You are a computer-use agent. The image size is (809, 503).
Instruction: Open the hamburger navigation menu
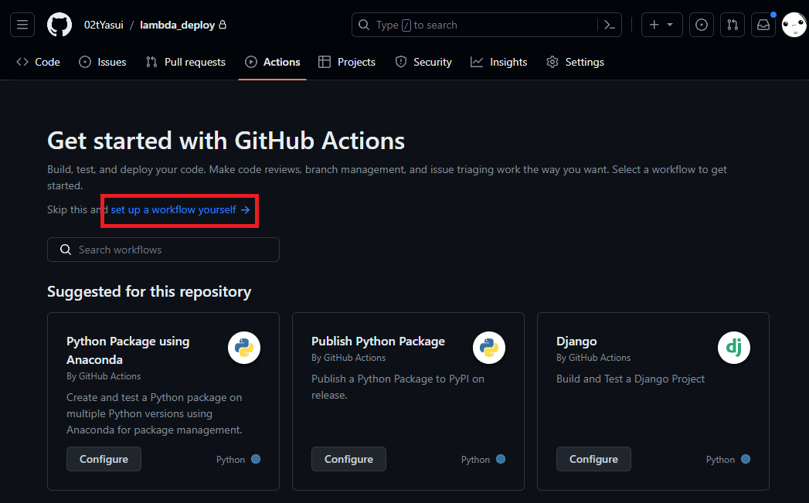[x=22, y=25]
